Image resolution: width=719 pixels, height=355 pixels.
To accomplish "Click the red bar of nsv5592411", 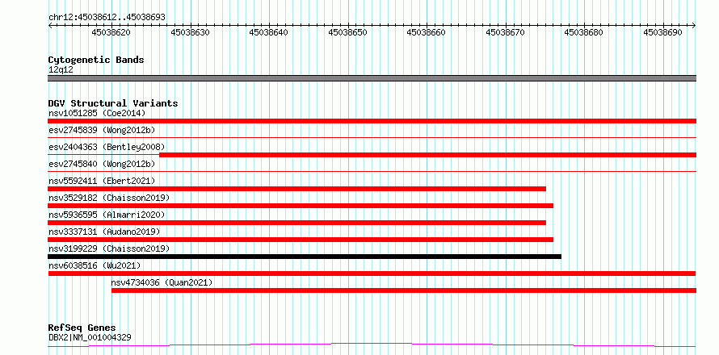I will [x=296, y=189].
